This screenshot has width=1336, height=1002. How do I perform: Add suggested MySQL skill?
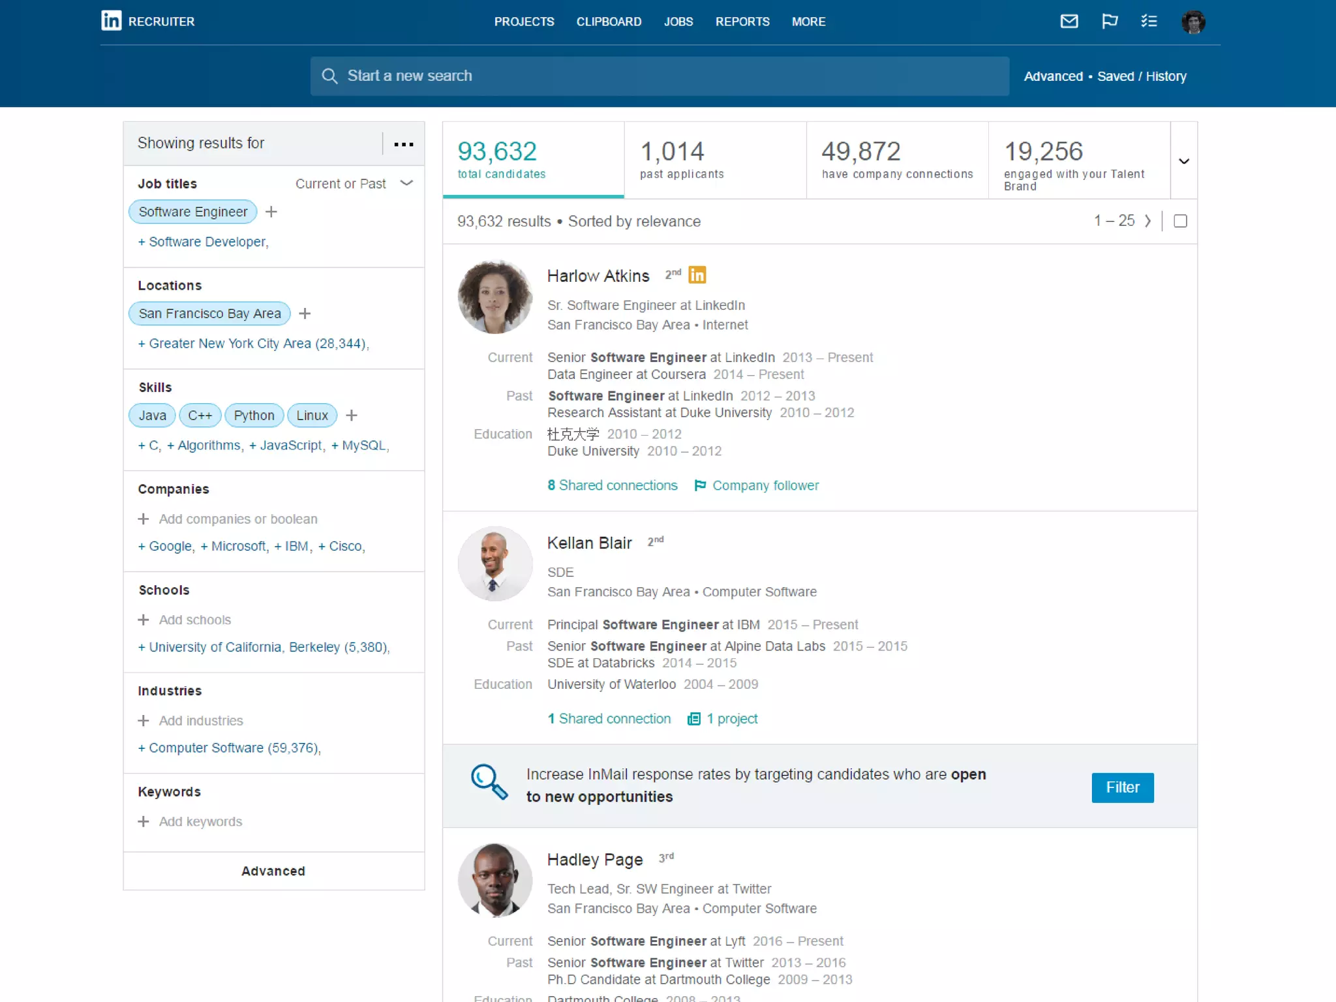(359, 445)
